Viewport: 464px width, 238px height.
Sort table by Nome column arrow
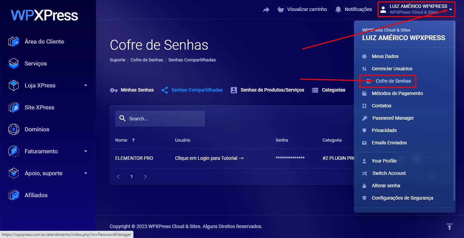tap(133, 140)
